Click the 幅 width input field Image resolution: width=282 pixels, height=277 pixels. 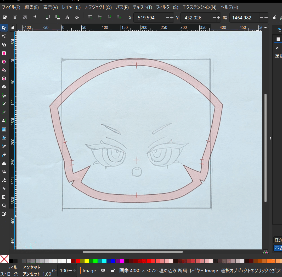245,18
